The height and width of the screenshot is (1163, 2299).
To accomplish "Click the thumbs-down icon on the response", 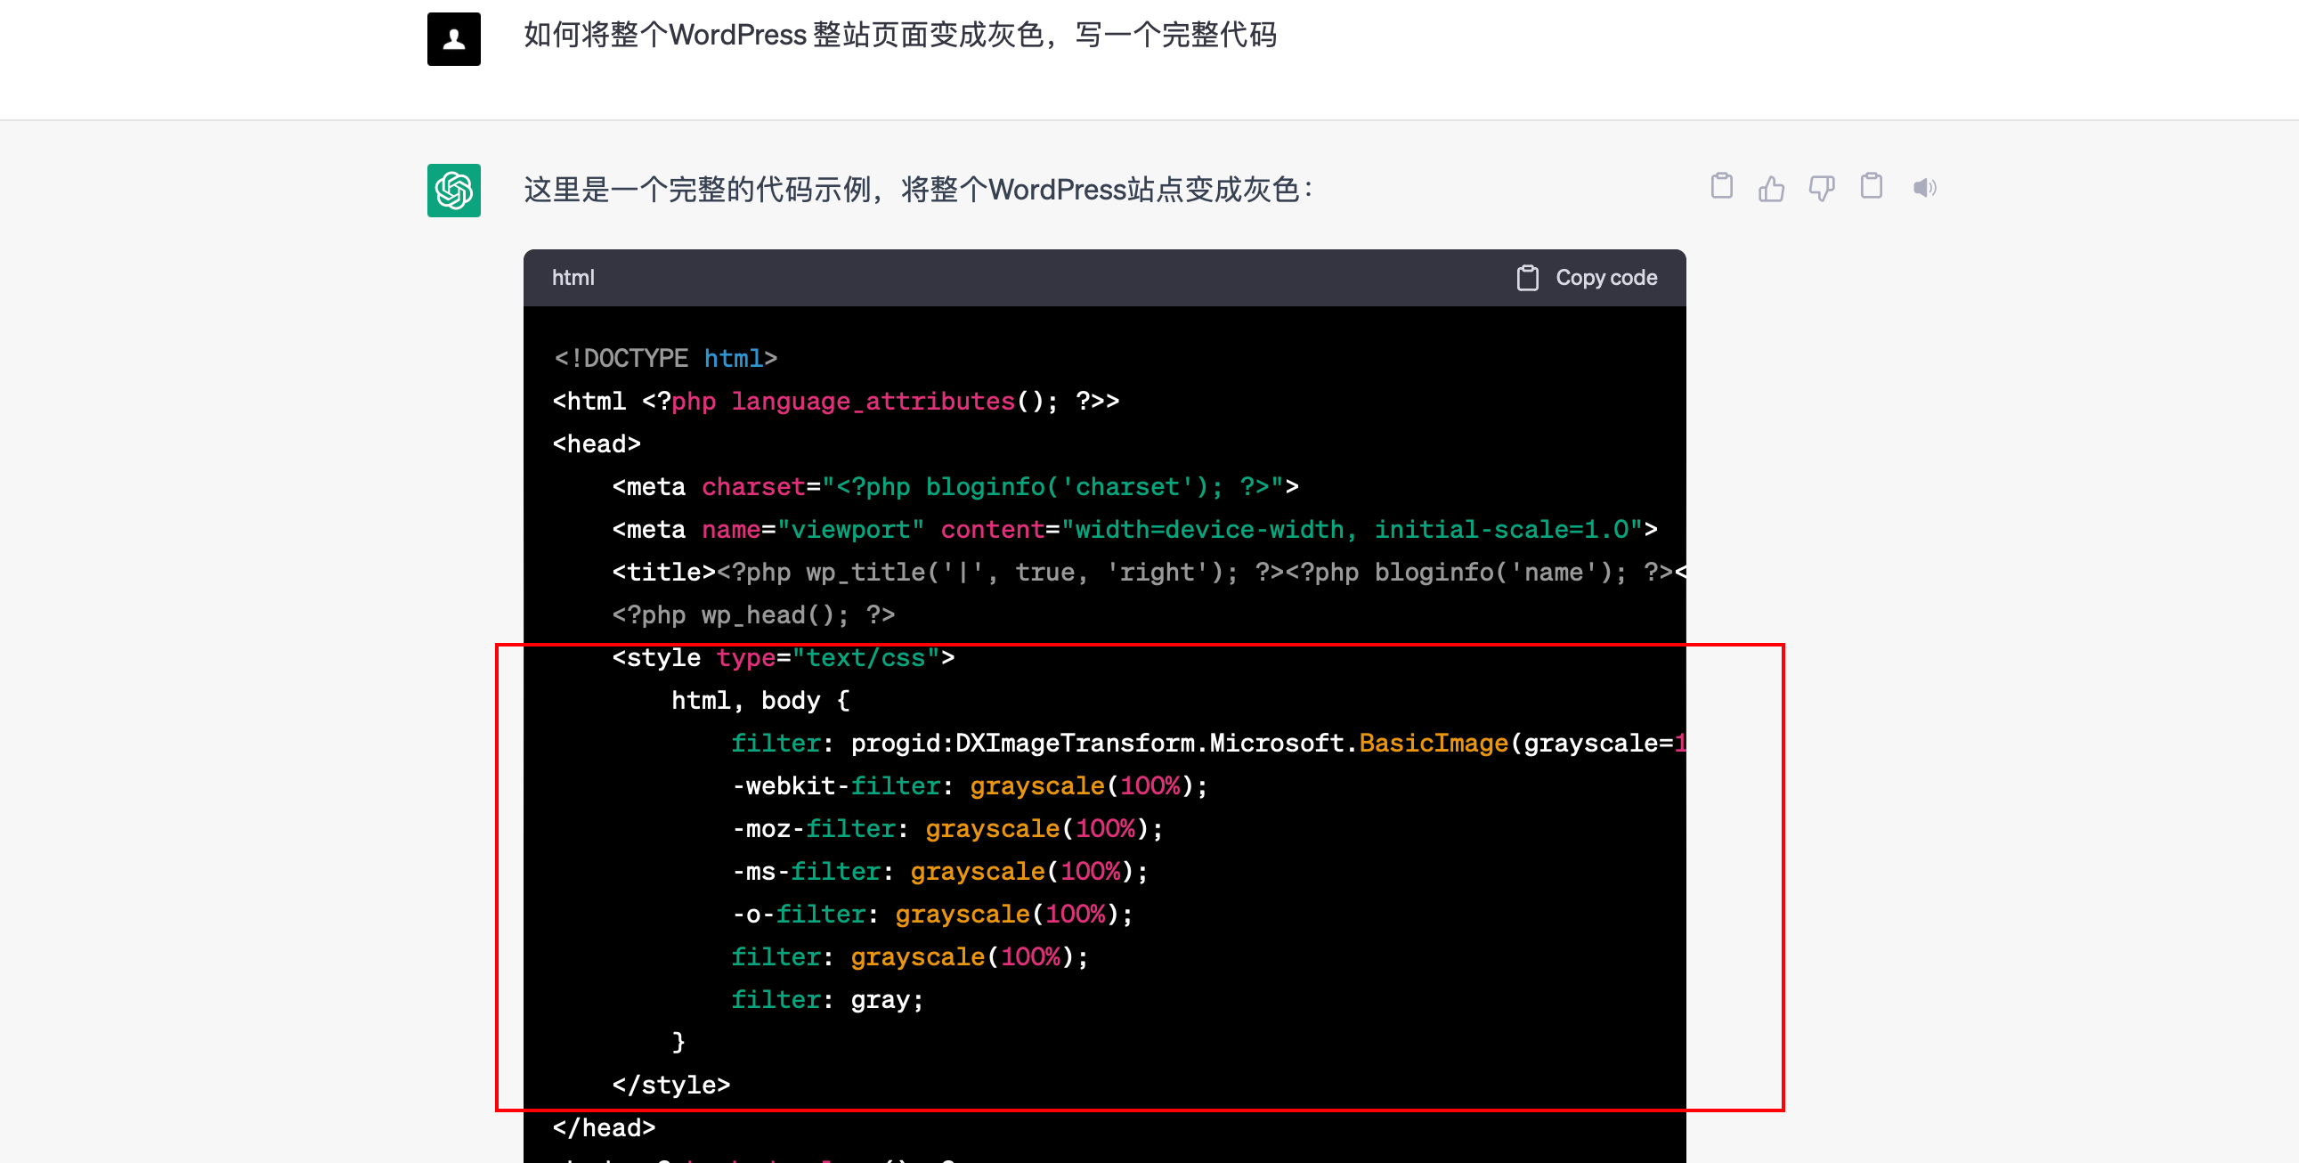I will pyautogui.click(x=1821, y=188).
